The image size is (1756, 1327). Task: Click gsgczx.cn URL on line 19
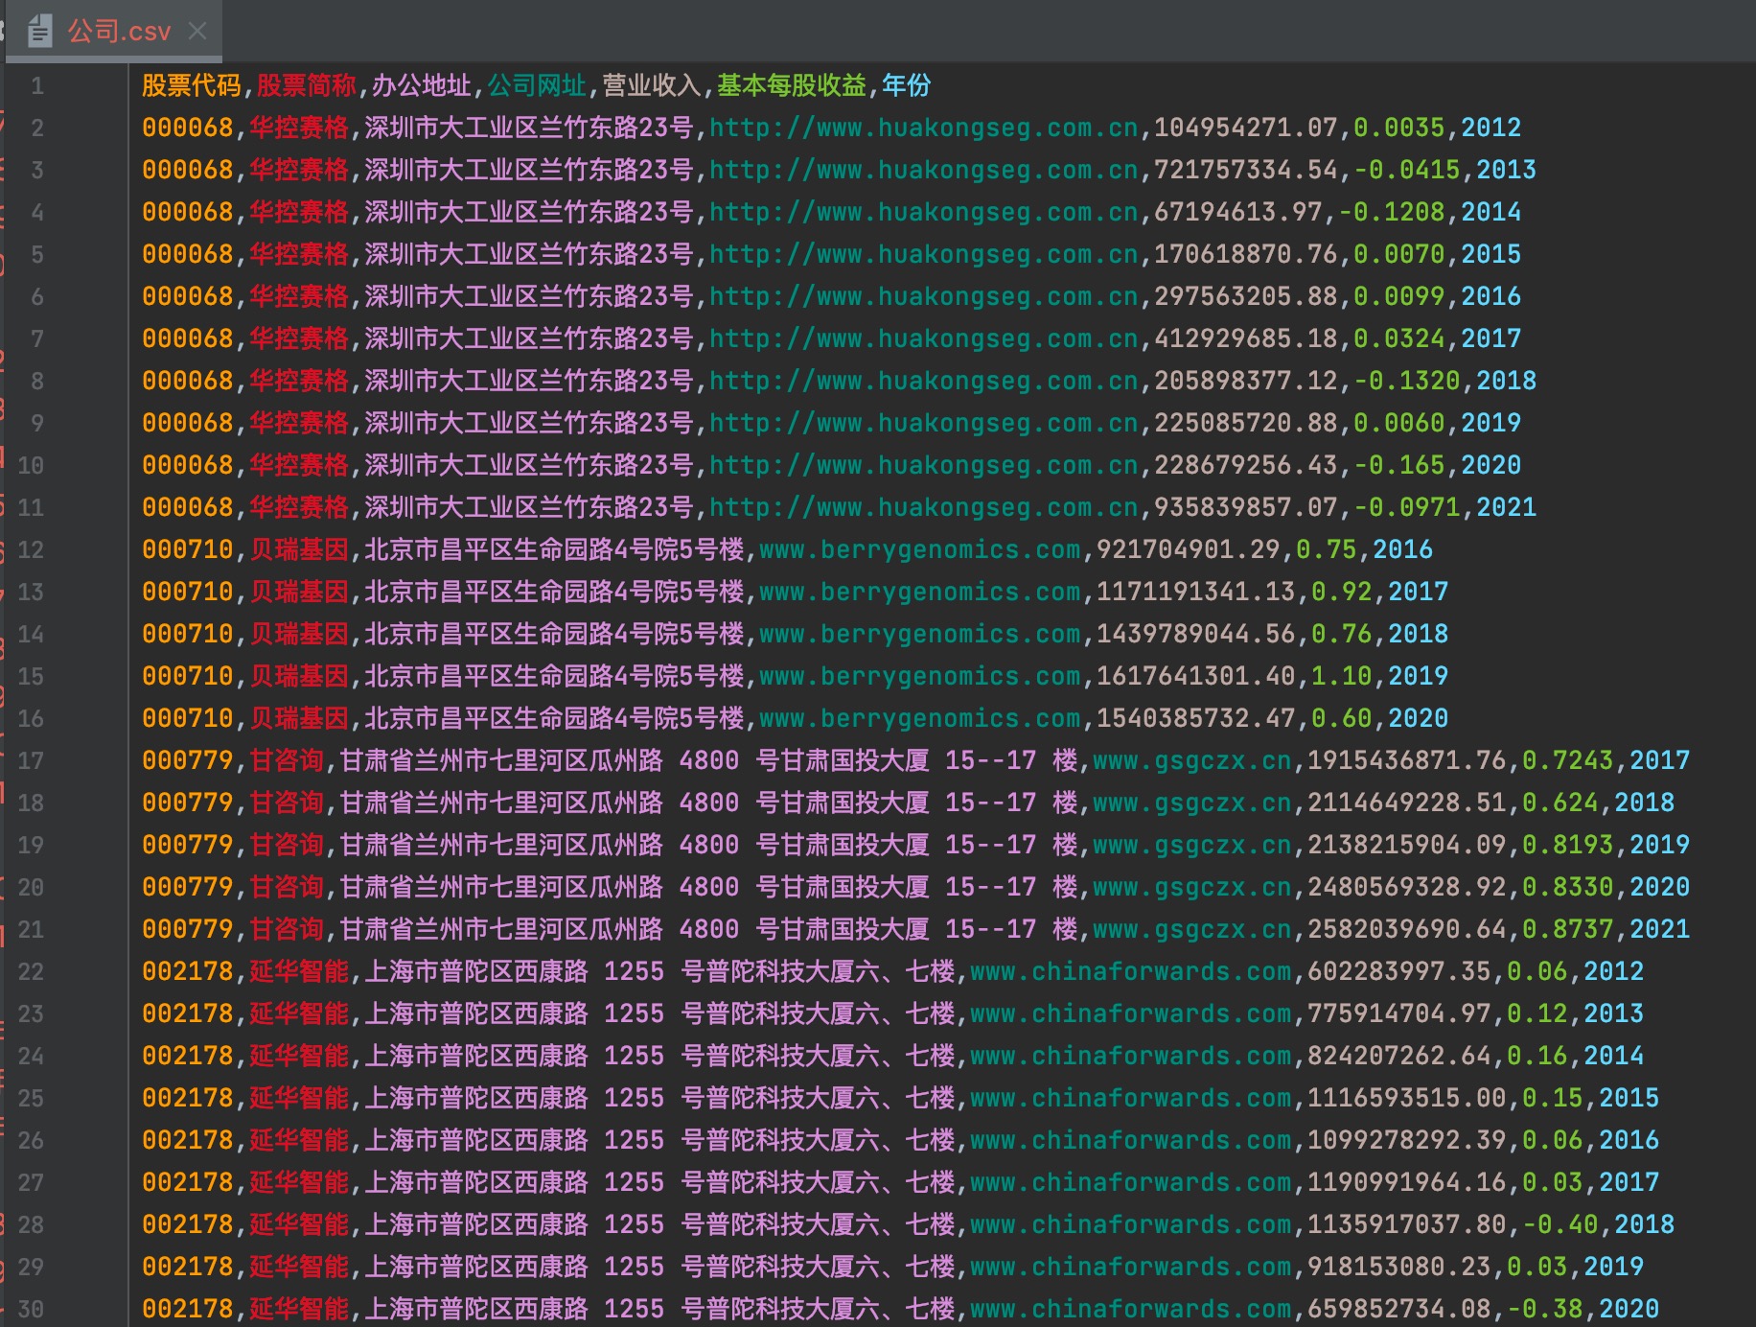point(1192,845)
